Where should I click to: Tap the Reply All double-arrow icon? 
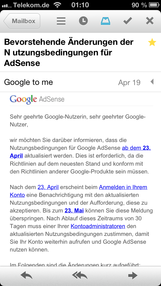click(80, 276)
